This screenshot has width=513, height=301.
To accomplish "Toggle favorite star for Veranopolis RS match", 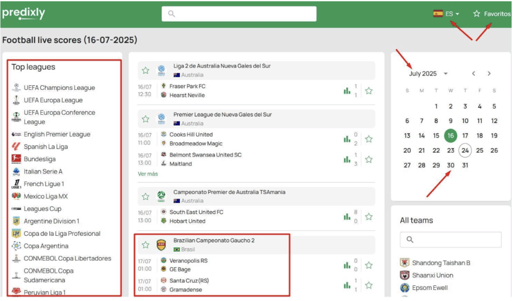I will (369, 265).
